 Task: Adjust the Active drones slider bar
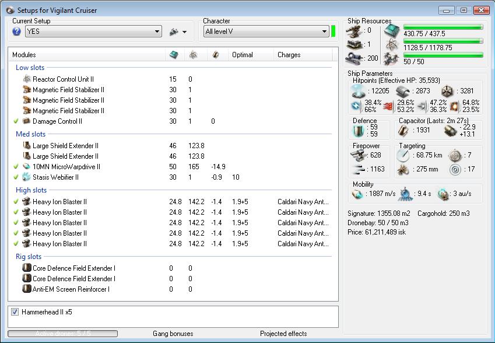[62, 334]
